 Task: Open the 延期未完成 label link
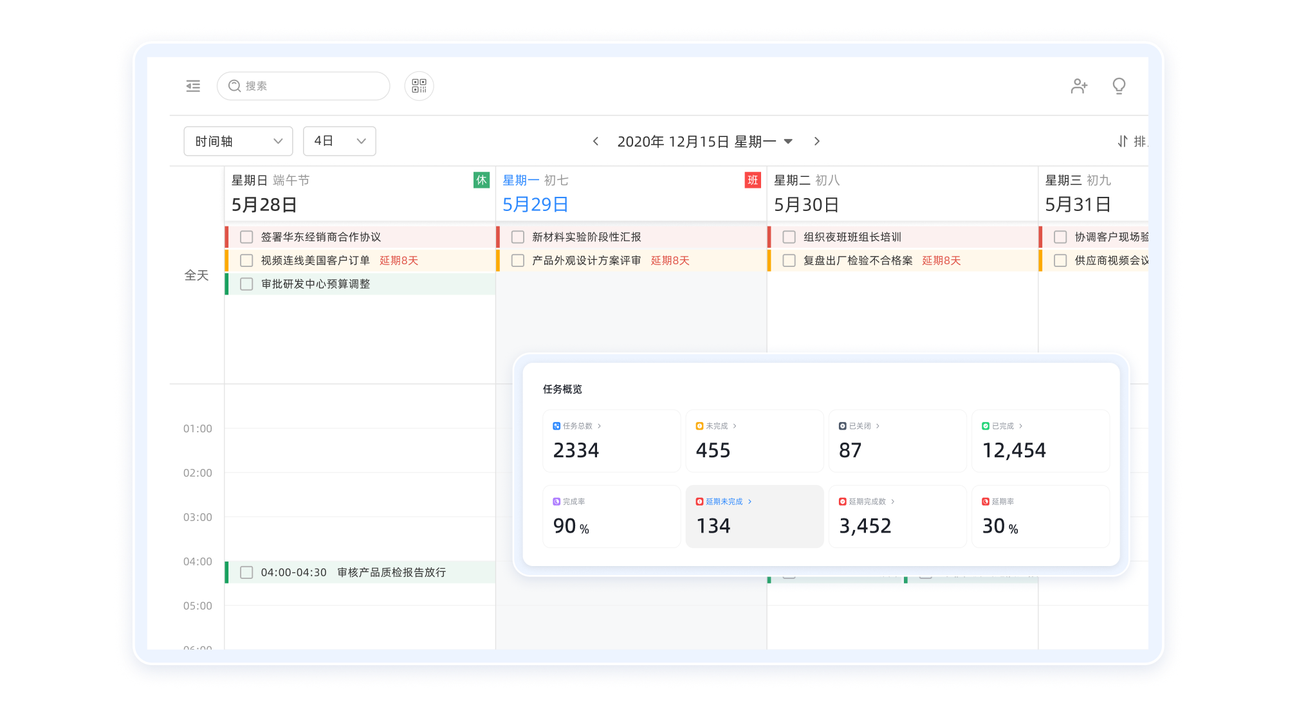(x=724, y=502)
